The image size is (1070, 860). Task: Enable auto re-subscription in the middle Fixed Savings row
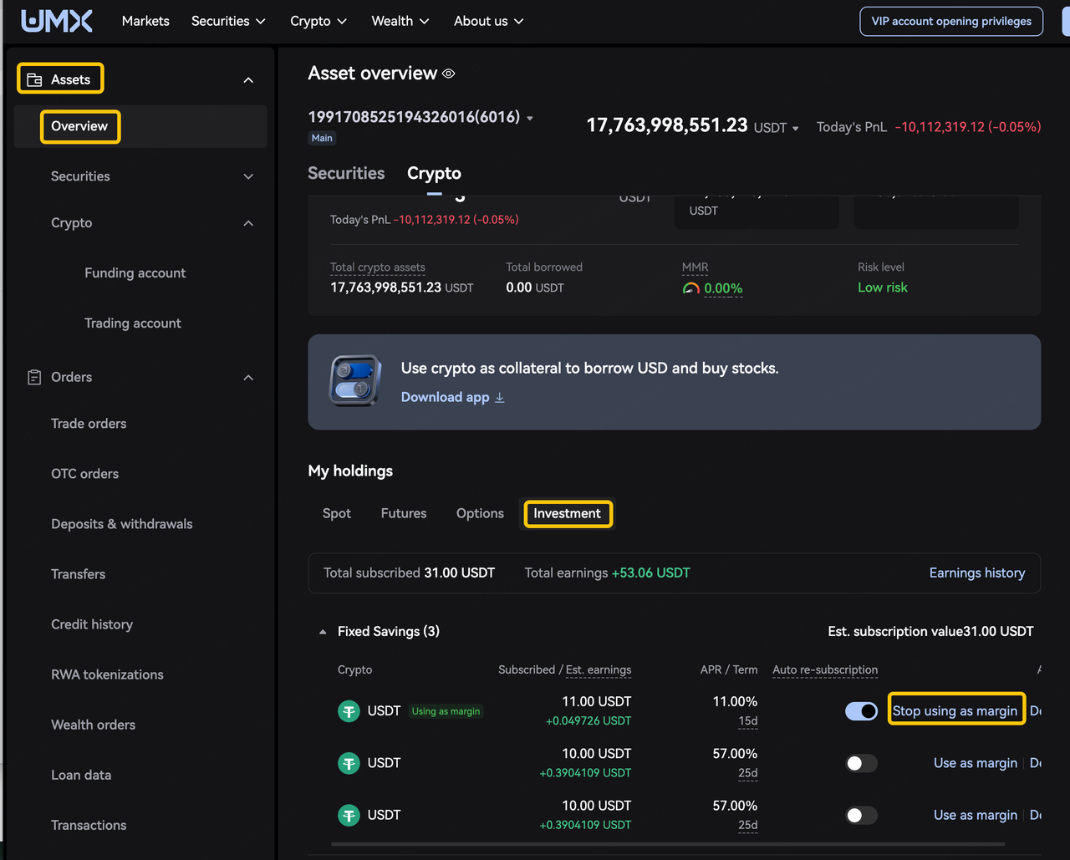861,763
